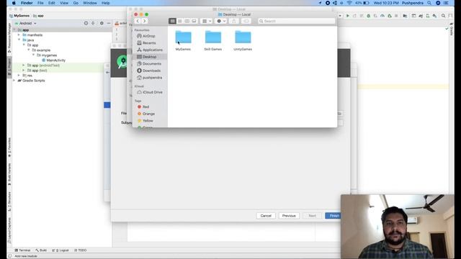461x259 pixels.
Task: Expand app (androidTest) package
Action: tap(24, 65)
